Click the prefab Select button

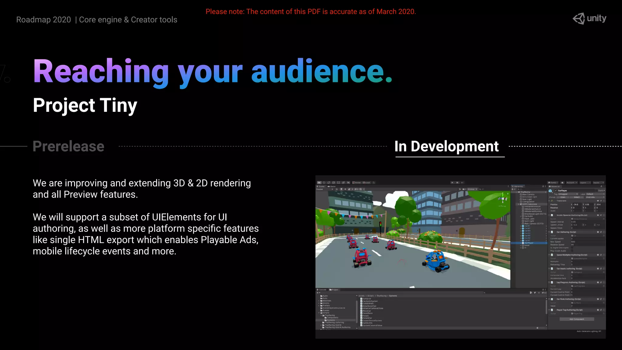(576, 197)
